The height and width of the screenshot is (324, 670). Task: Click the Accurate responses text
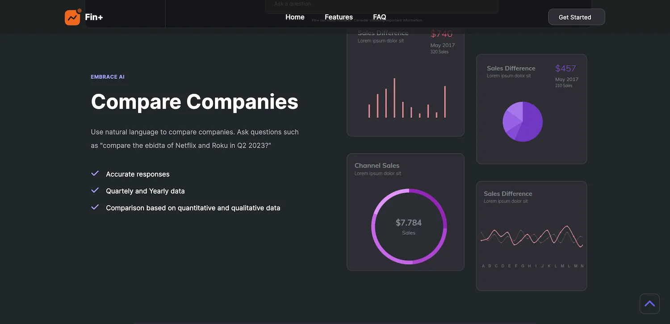click(138, 174)
